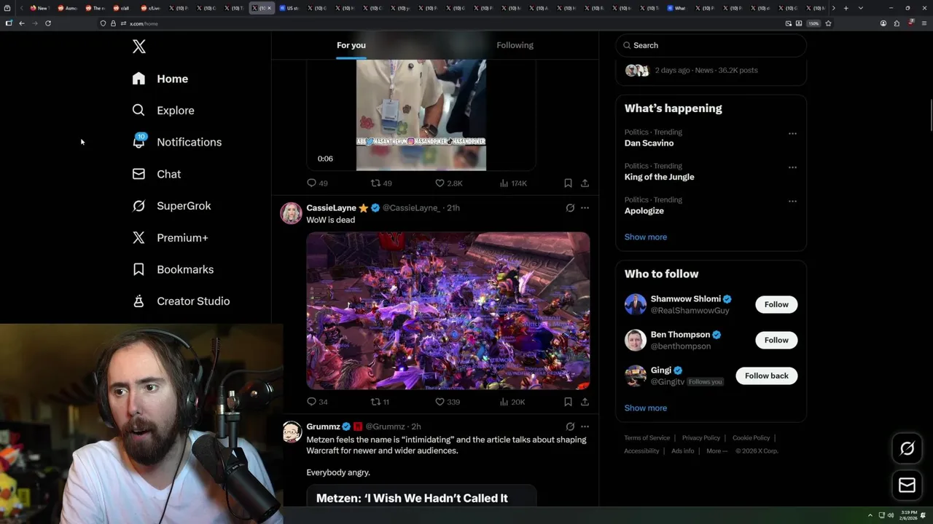View analytics showing 20K views
The image size is (933, 524).
pos(512,402)
